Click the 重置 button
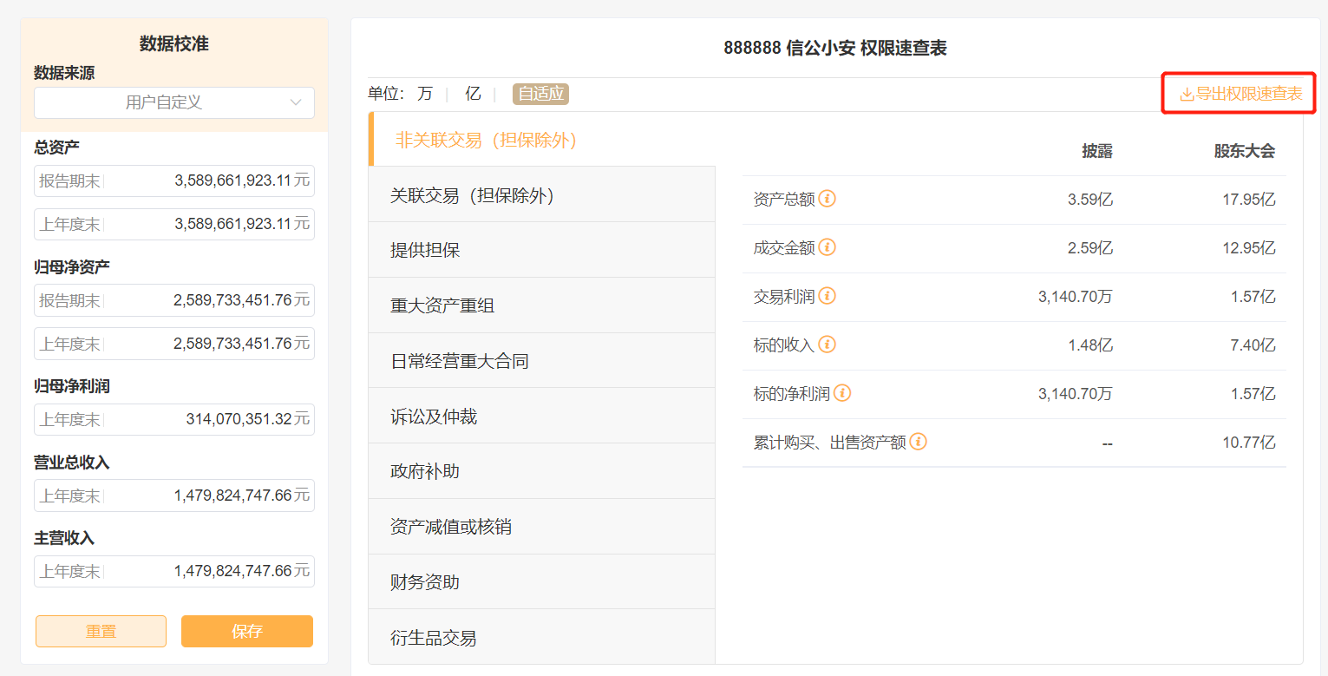Image resolution: width=1328 pixels, height=676 pixels. 101,632
